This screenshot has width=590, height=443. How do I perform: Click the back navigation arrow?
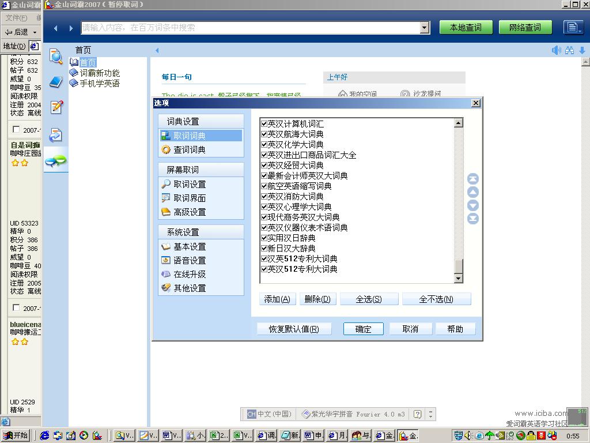click(x=56, y=28)
